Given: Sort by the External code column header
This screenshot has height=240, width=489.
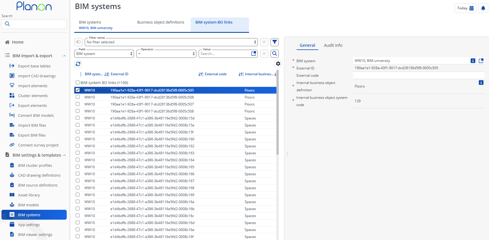Looking at the screenshot, I should click(216, 74).
